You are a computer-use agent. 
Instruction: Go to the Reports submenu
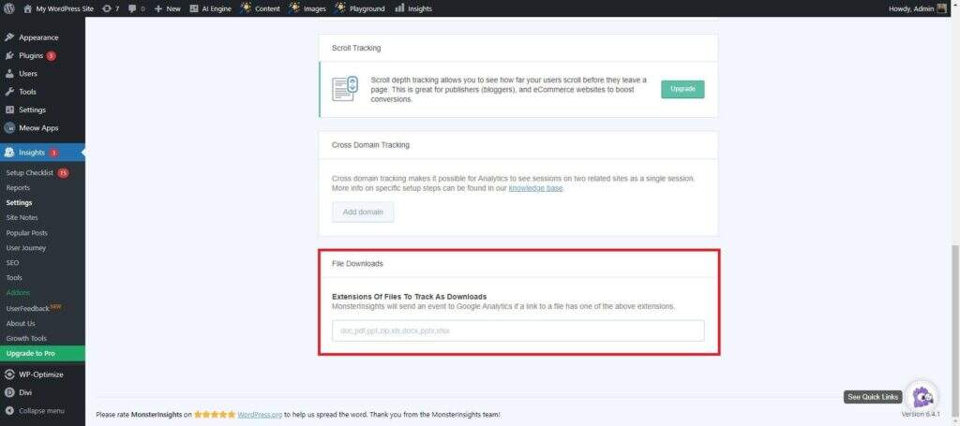pos(18,187)
